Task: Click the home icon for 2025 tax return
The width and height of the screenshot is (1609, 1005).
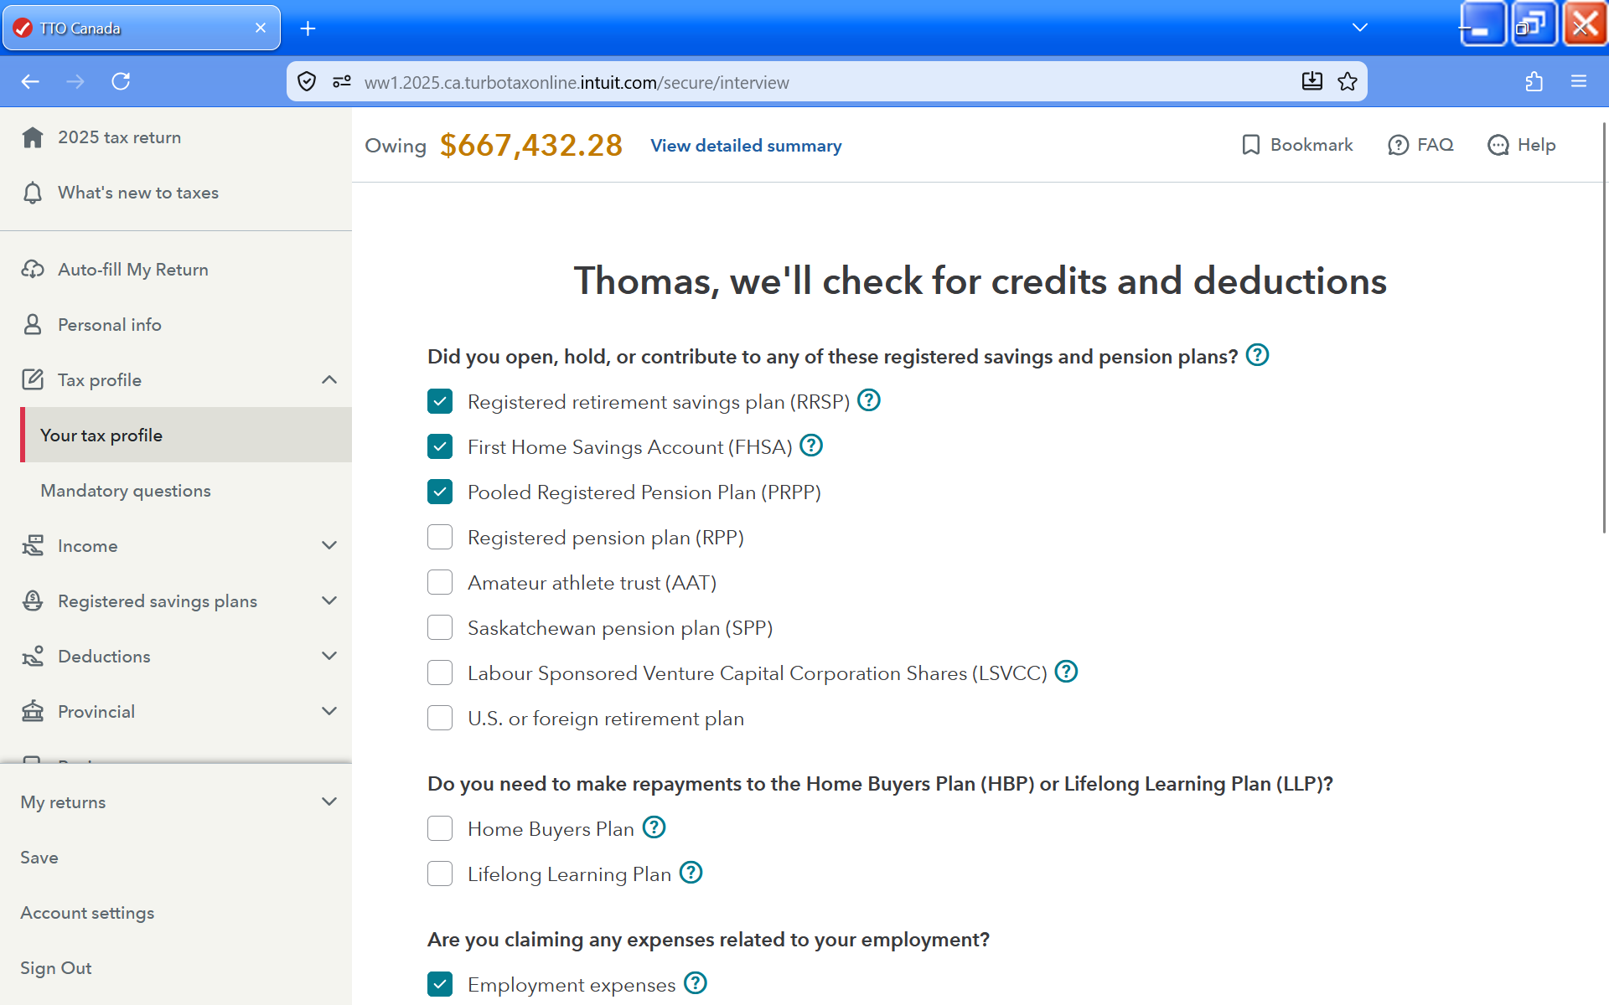Action: click(x=33, y=137)
